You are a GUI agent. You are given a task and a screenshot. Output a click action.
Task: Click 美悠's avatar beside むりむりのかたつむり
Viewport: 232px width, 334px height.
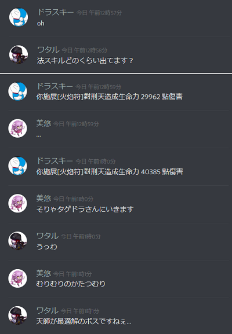point(18,278)
